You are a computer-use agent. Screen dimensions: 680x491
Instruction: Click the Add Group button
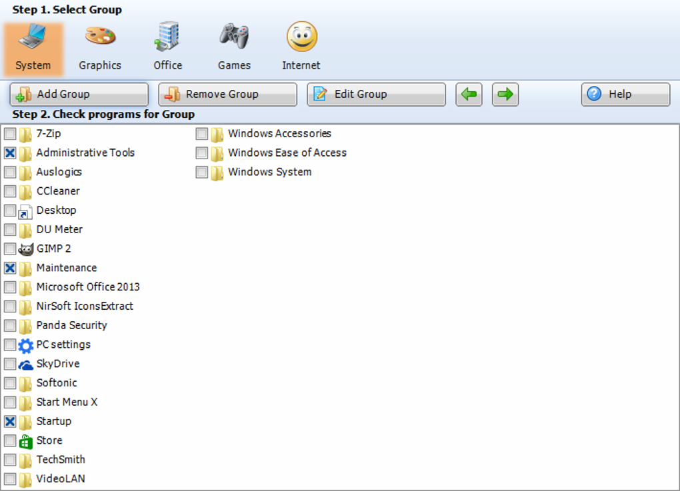pyautogui.click(x=79, y=94)
